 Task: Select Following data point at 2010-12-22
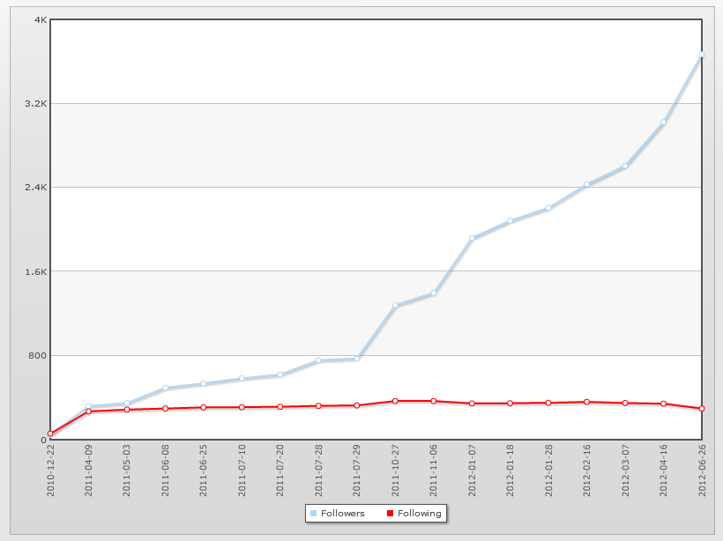point(50,434)
